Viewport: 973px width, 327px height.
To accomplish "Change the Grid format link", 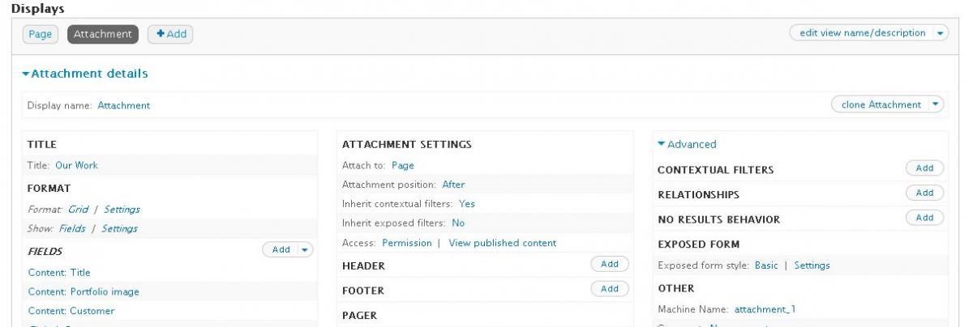I will 78,209.
